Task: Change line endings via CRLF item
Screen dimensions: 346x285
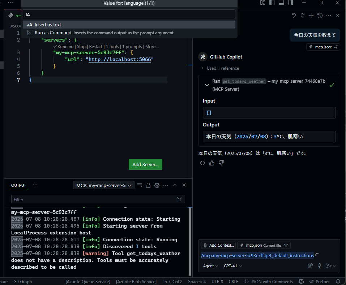Action: point(234,281)
